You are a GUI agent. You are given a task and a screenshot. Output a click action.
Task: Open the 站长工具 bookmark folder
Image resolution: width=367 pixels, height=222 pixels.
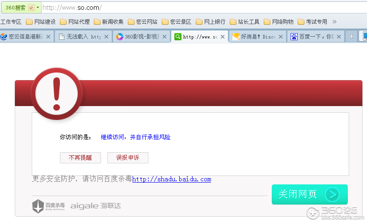point(245,22)
